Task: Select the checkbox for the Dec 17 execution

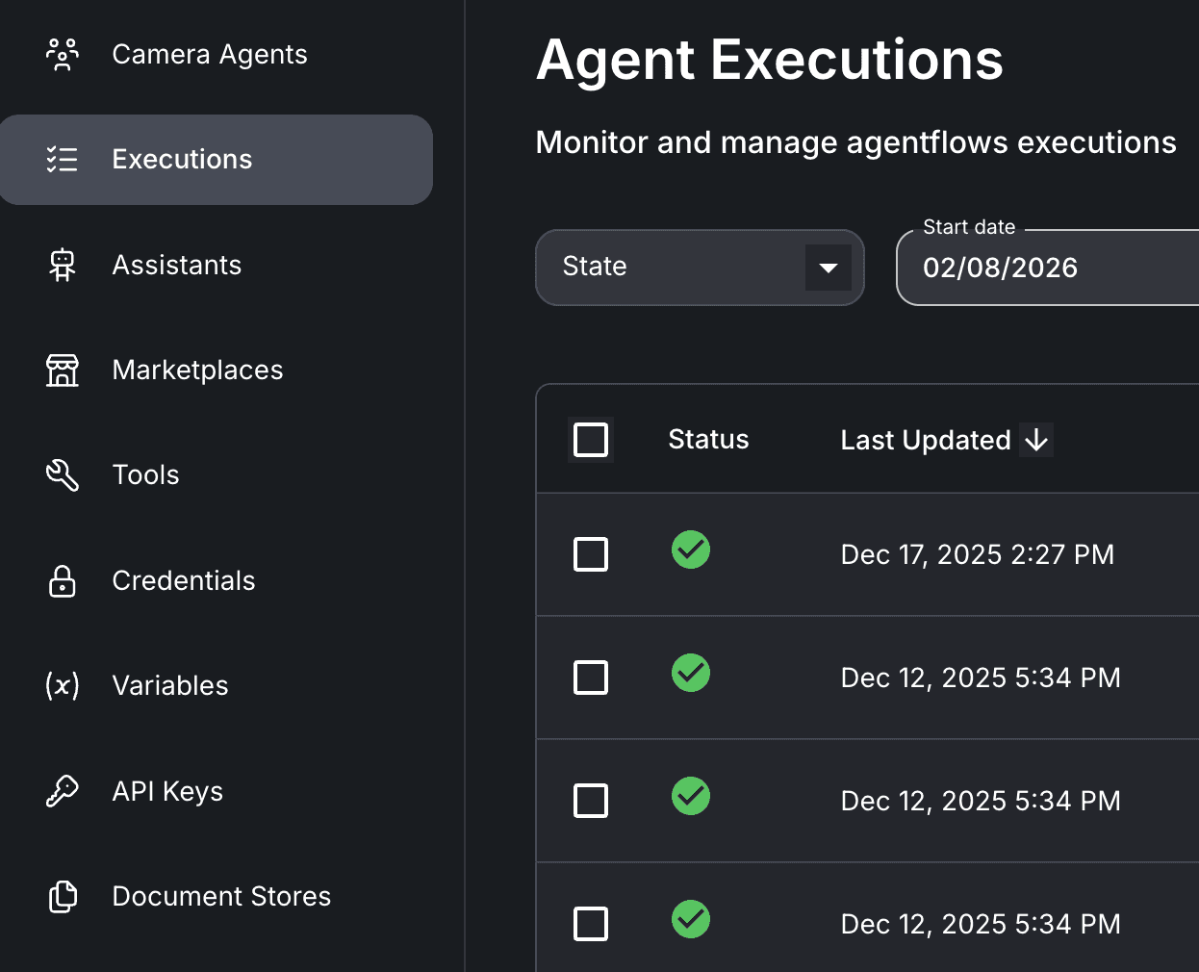Action: click(590, 554)
